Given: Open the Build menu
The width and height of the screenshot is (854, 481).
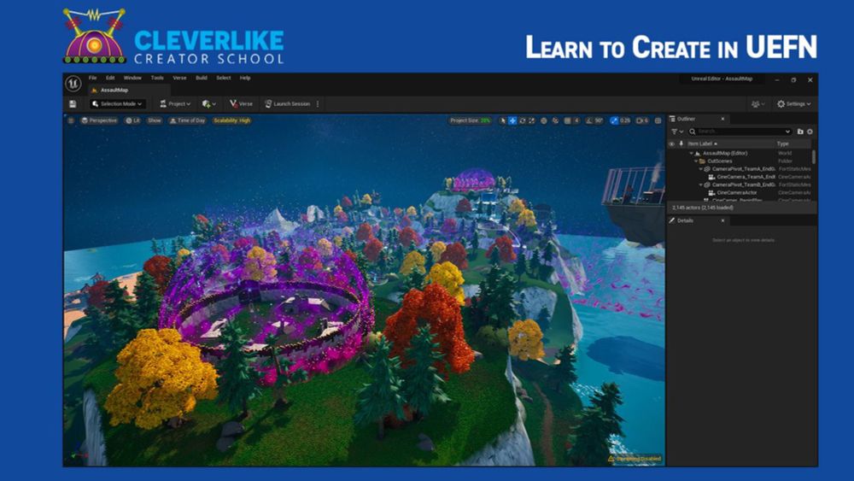Looking at the screenshot, I should click(x=201, y=78).
